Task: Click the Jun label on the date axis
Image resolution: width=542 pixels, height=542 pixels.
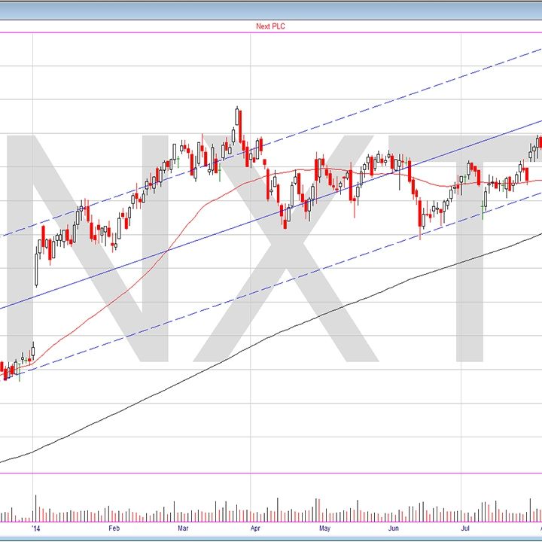Action: [393, 528]
